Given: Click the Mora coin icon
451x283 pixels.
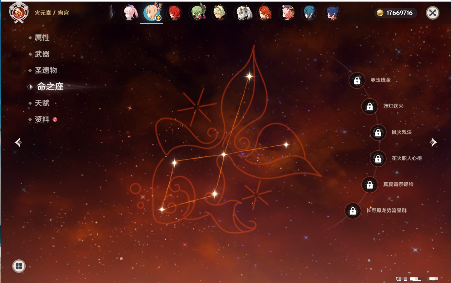Looking at the screenshot, I should 380,13.
